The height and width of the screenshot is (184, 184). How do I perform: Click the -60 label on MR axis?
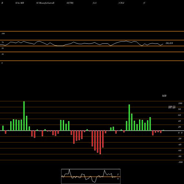click(x=180, y=151)
